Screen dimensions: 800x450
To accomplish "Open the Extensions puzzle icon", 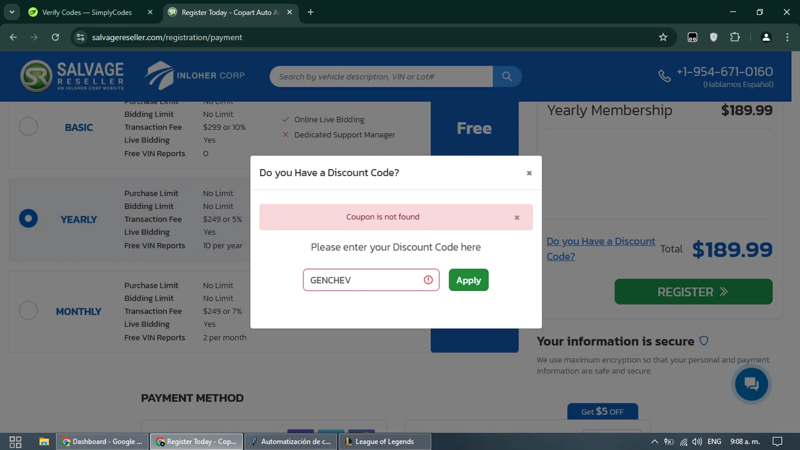I will [735, 37].
